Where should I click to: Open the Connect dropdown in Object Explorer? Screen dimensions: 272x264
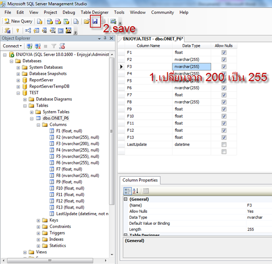click(x=12, y=46)
